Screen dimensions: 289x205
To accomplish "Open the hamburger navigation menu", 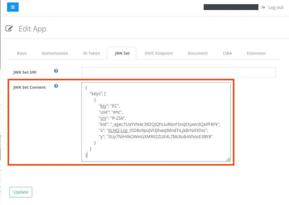I will point(13,7).
